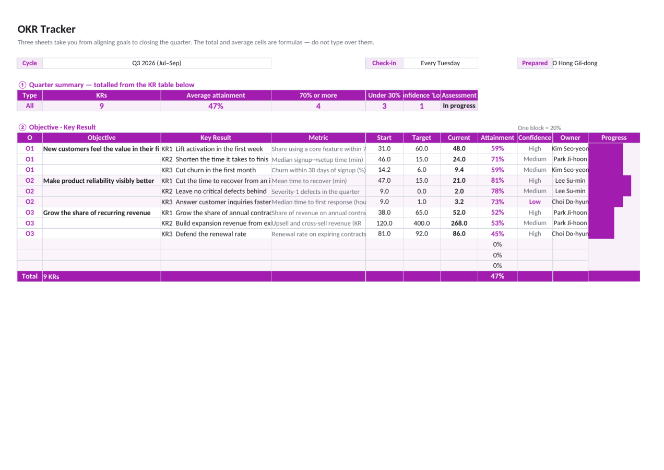Viewport: 664px width, 470px height.
Task: Click the 'All' type cell in summary
Action: click(x=30, y=106)
